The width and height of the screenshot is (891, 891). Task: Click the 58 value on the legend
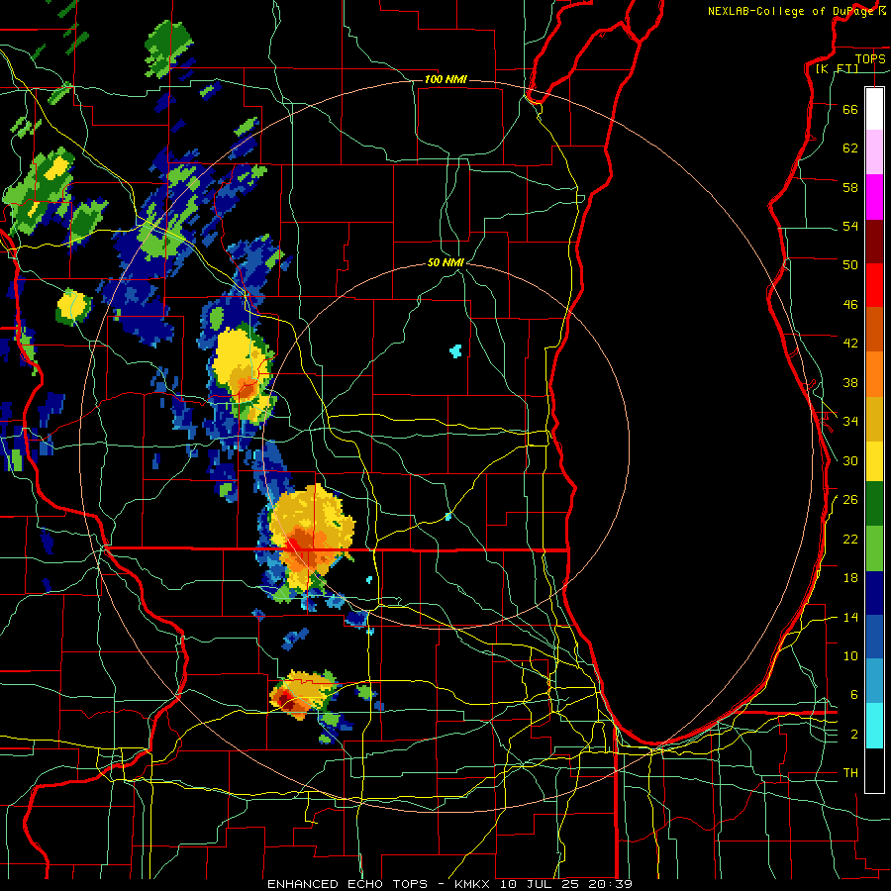tap(850, 187)
